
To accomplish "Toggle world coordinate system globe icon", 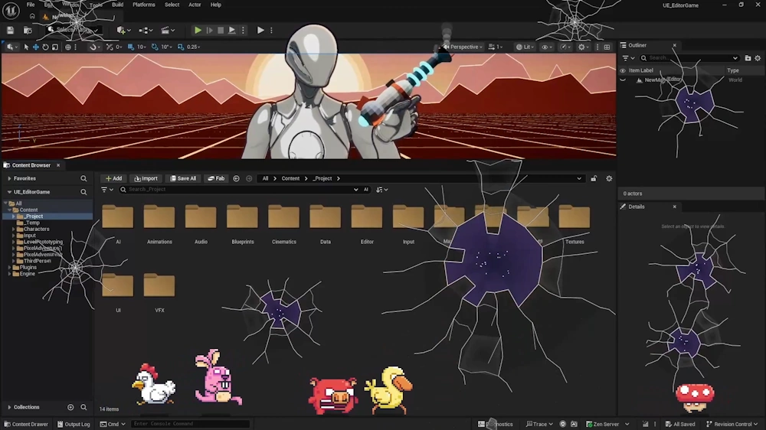I will point(68,47).
